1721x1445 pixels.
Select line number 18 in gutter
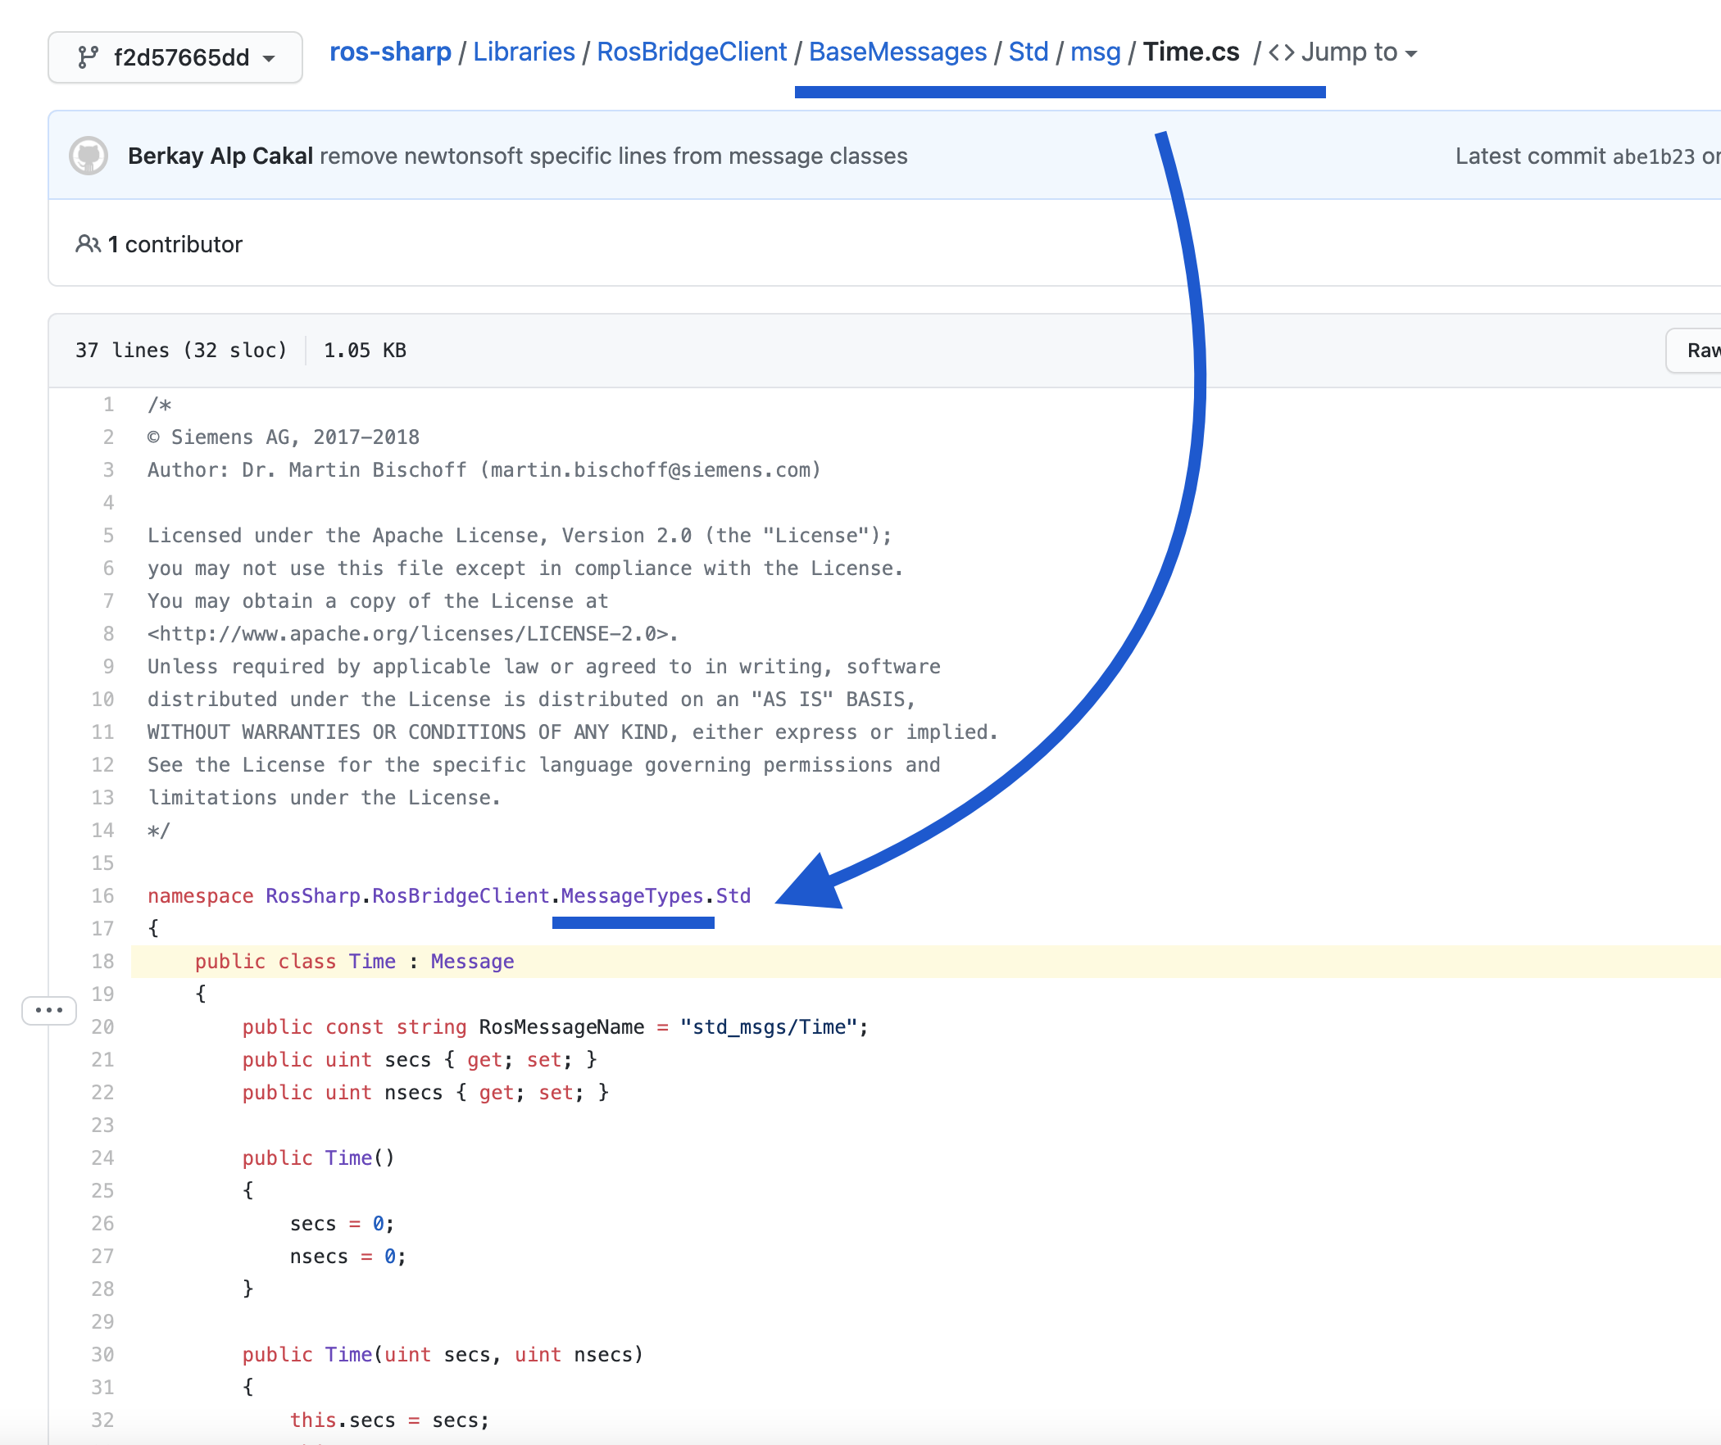(x=103, y=961)
